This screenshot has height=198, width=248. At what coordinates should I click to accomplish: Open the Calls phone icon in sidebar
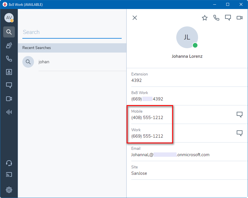(9, 59)
